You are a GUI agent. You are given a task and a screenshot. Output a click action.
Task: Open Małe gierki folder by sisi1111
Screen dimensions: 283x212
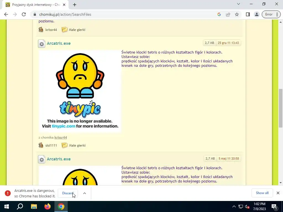pyautogui.click(x=77, y=145)
